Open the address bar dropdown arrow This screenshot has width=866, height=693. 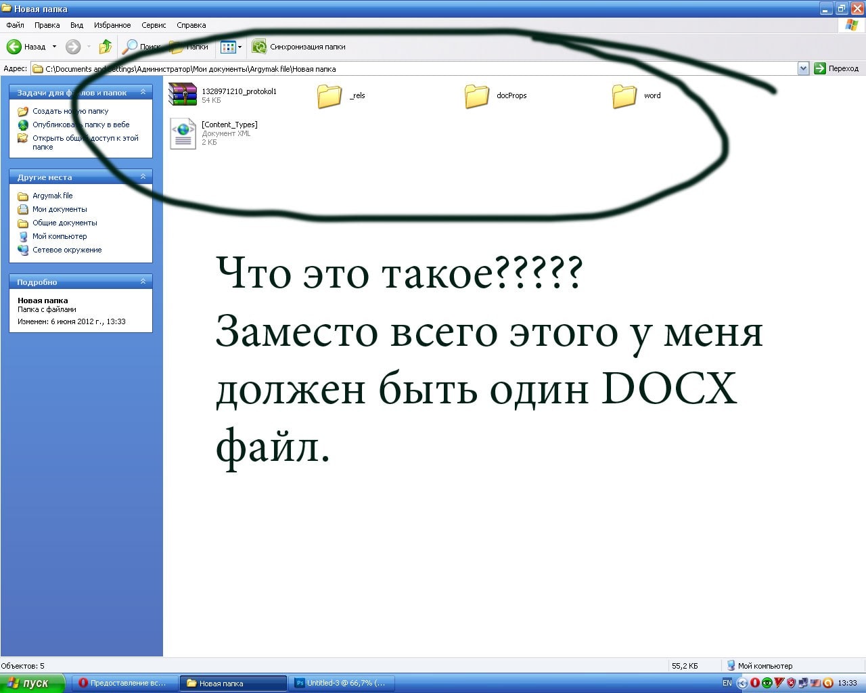click(803, 68)
